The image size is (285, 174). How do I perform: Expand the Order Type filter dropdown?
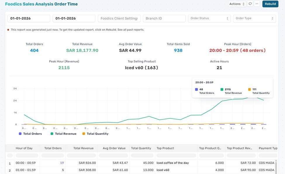(x=254, y=18)
